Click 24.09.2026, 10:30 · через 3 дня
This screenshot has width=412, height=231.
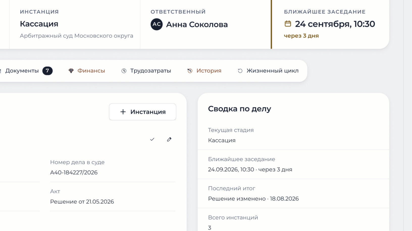coord(250,169)
